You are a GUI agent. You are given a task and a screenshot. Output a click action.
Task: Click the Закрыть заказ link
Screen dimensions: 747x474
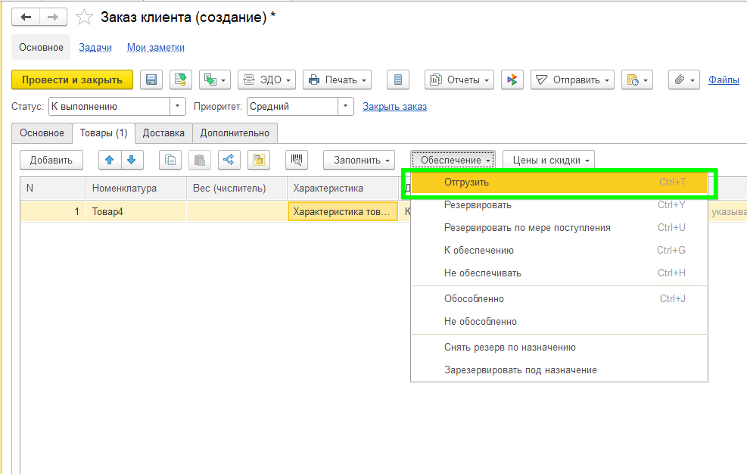[x=394, y=106]
